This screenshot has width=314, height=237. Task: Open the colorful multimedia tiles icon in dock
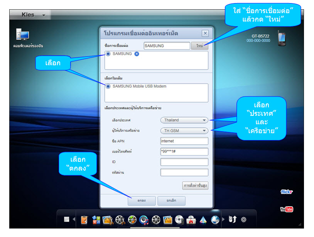pyautogui.click(x=96, y=220)
